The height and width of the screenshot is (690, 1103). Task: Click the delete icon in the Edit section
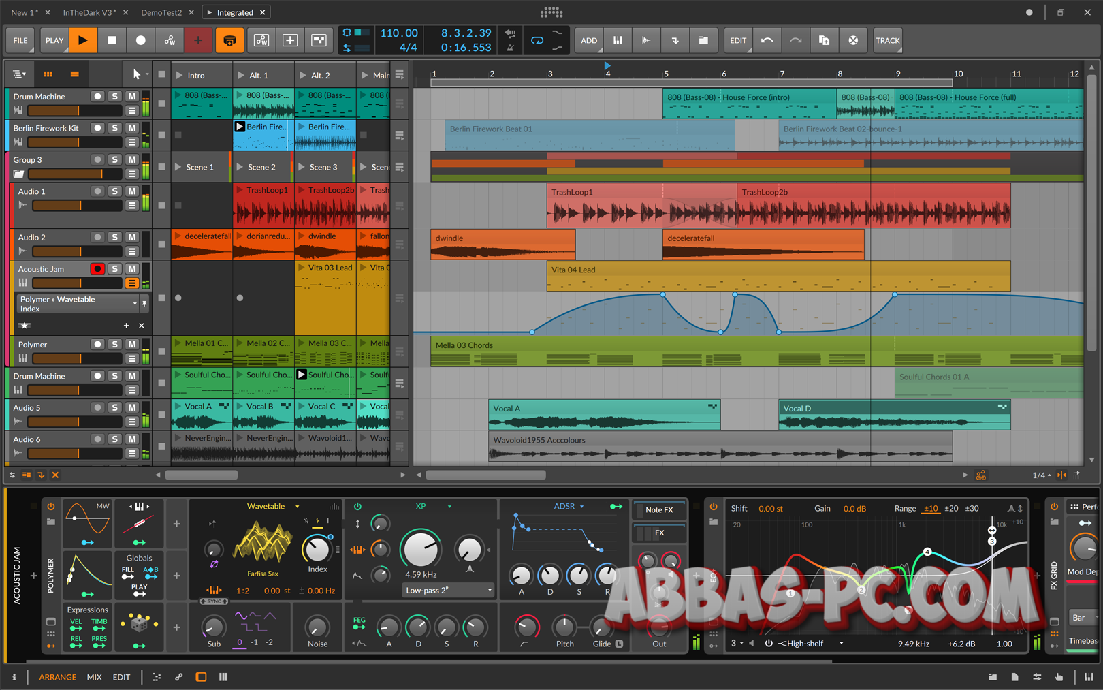pyautogui.click(x=853, y=40)
